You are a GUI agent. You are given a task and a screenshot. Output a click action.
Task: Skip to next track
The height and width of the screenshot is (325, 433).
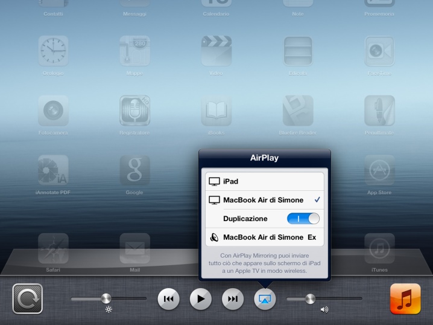(x=233, y=299)
